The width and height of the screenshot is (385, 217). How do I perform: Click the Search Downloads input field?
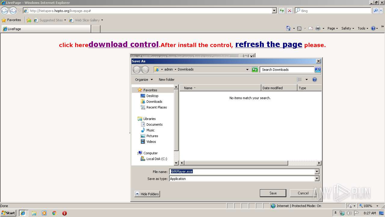click(287, 70)
